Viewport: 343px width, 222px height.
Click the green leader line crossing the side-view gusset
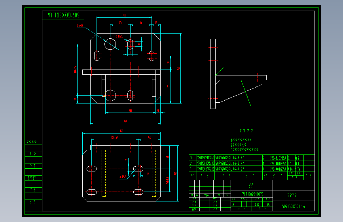(246, 93)
